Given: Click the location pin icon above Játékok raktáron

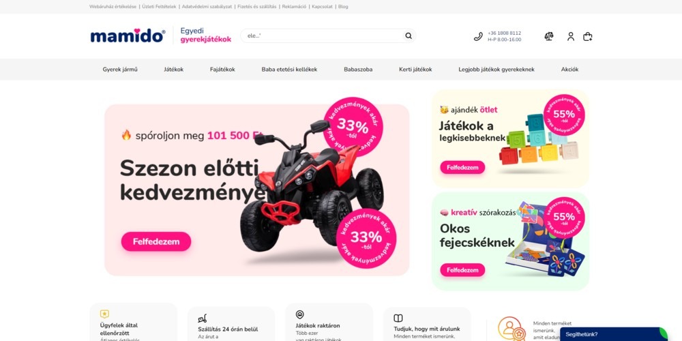Looking at the screenshot, I should click(x=299, y=314).
